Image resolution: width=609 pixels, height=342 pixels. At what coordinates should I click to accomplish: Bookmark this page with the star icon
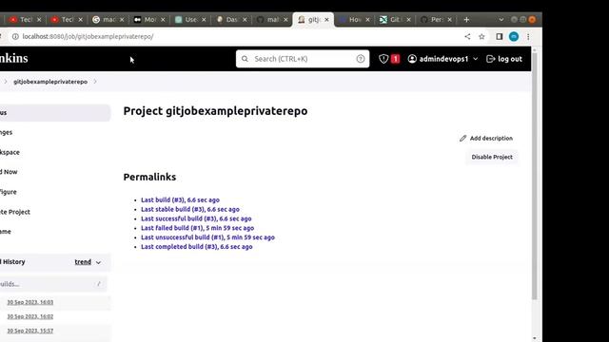[481, 36]
